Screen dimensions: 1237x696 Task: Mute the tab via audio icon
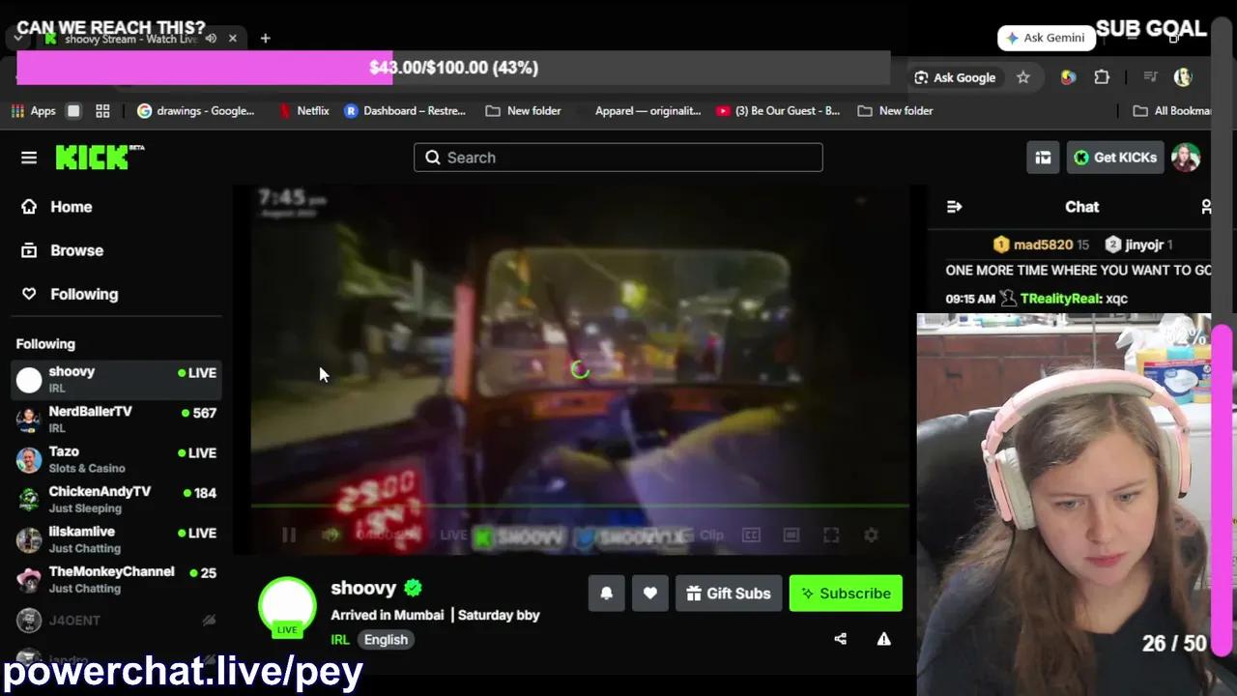(211, 39)
